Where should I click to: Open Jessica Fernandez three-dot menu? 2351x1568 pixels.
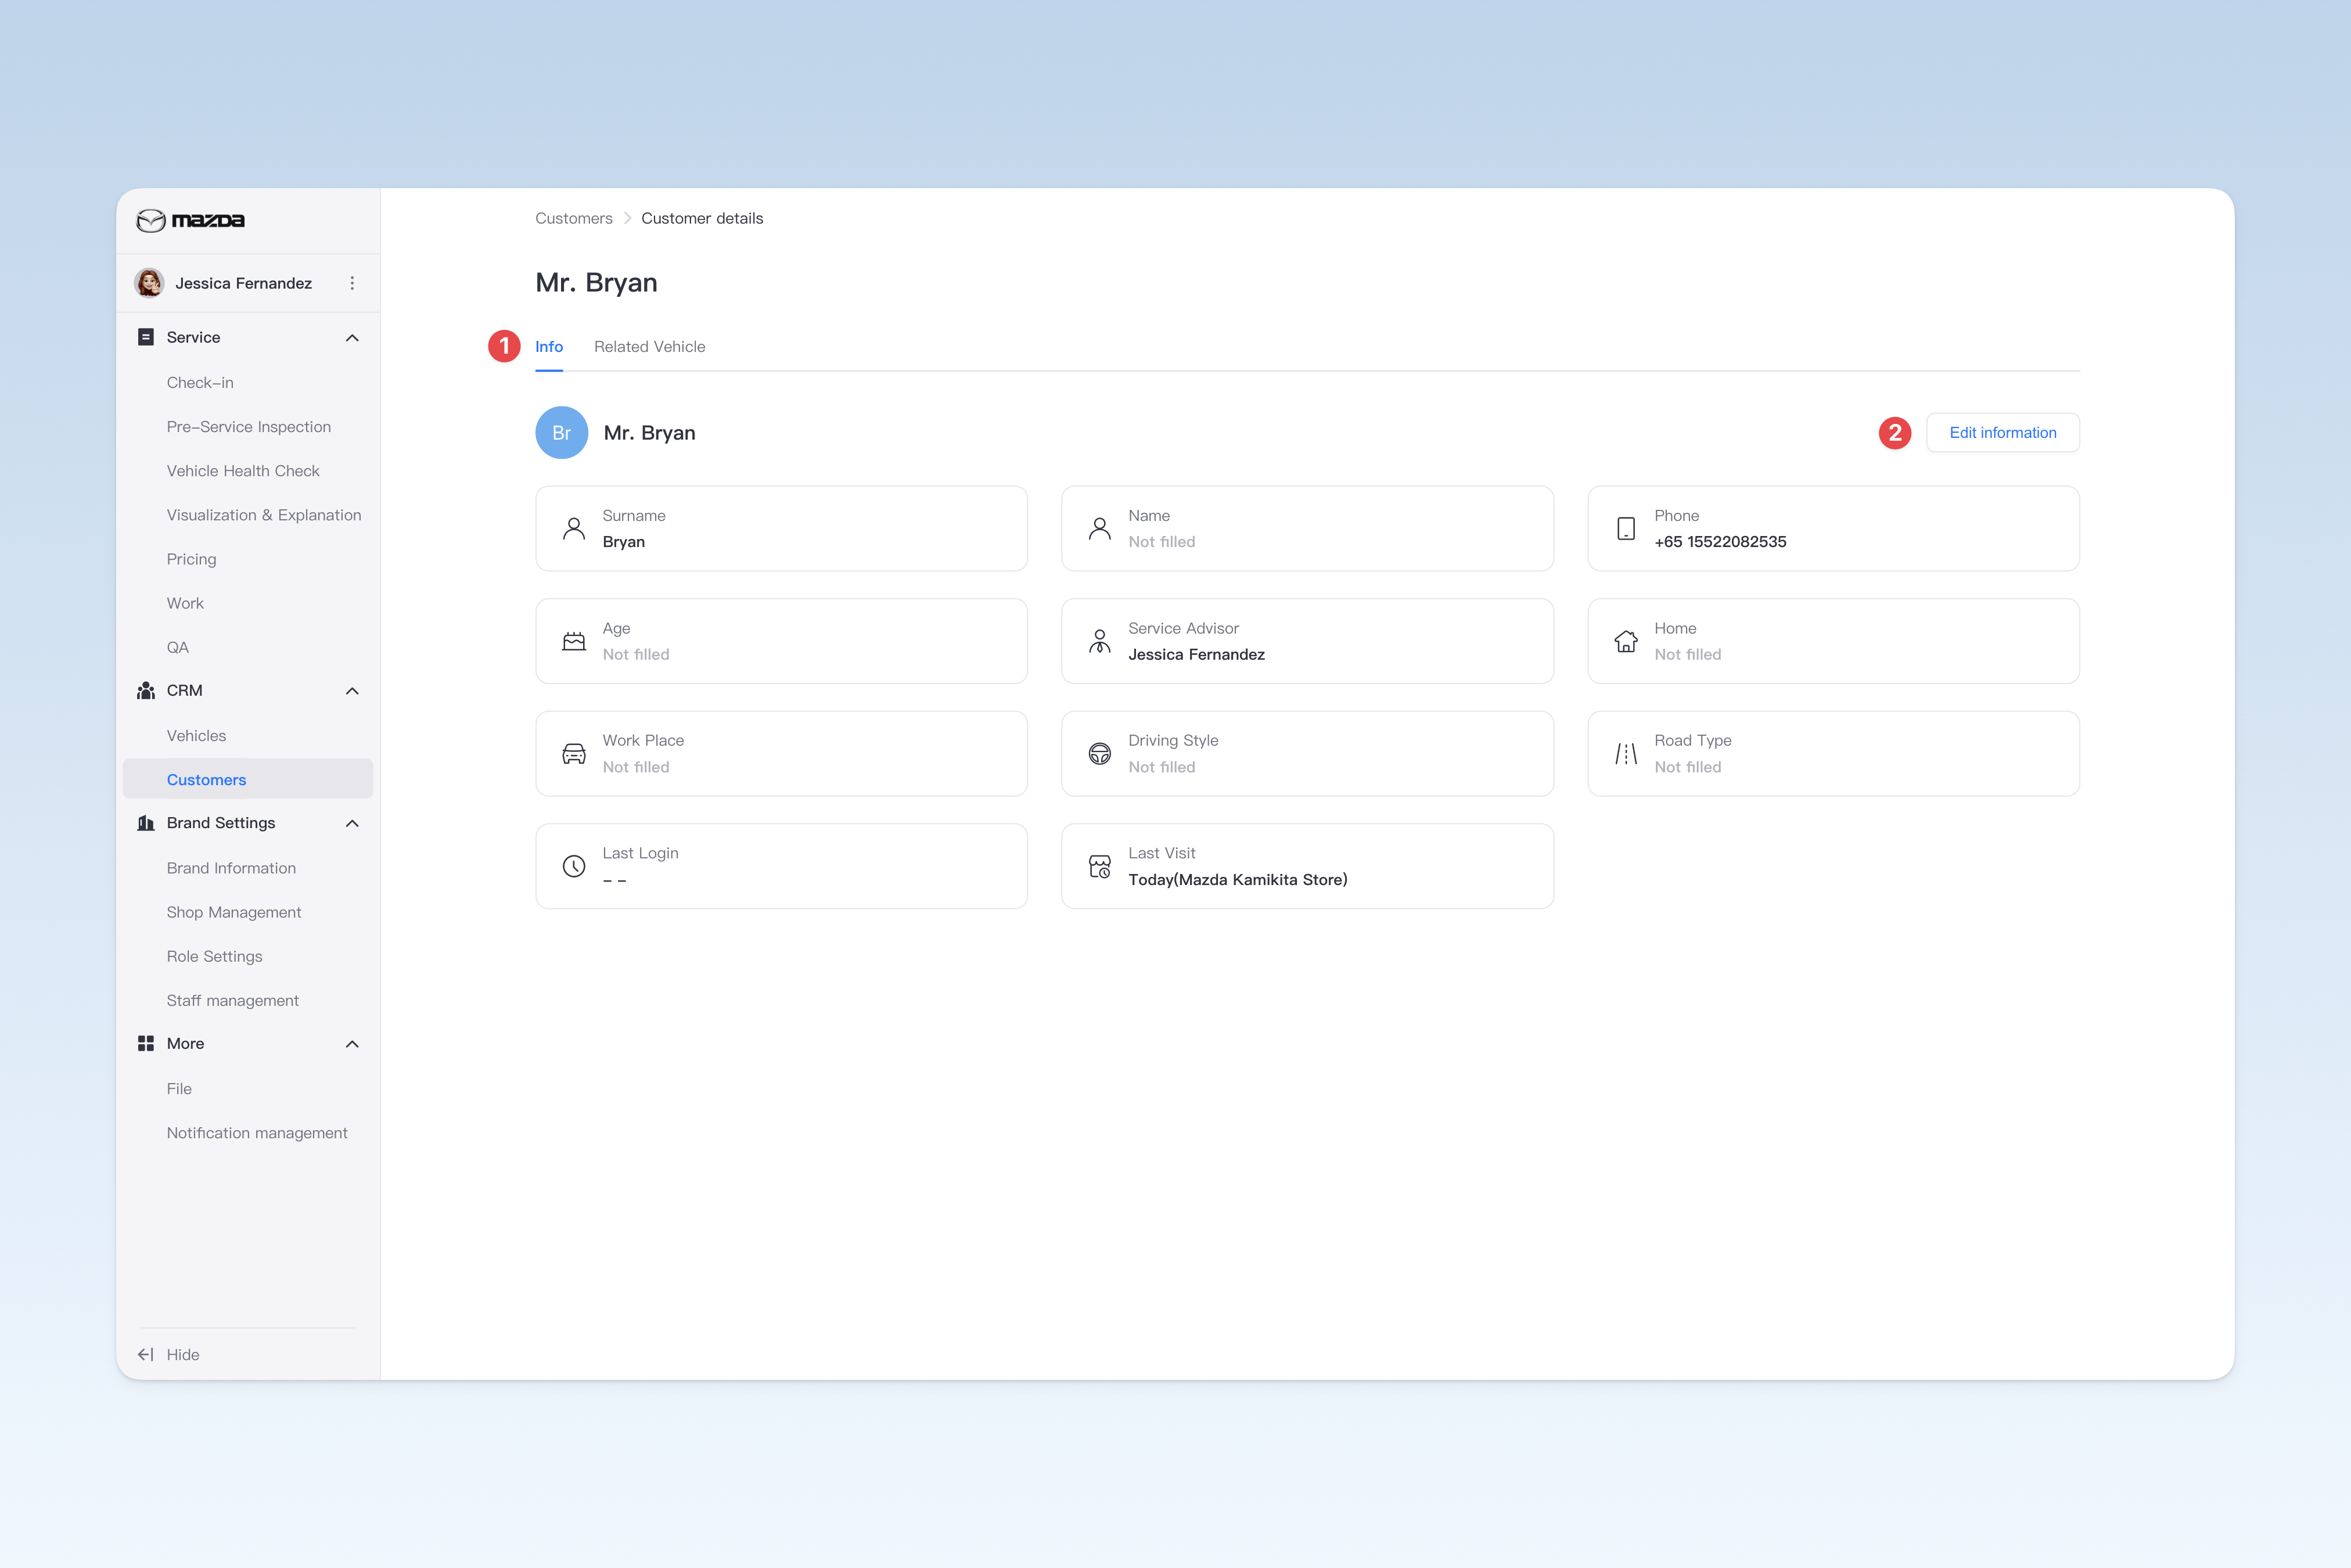[352, 283]
